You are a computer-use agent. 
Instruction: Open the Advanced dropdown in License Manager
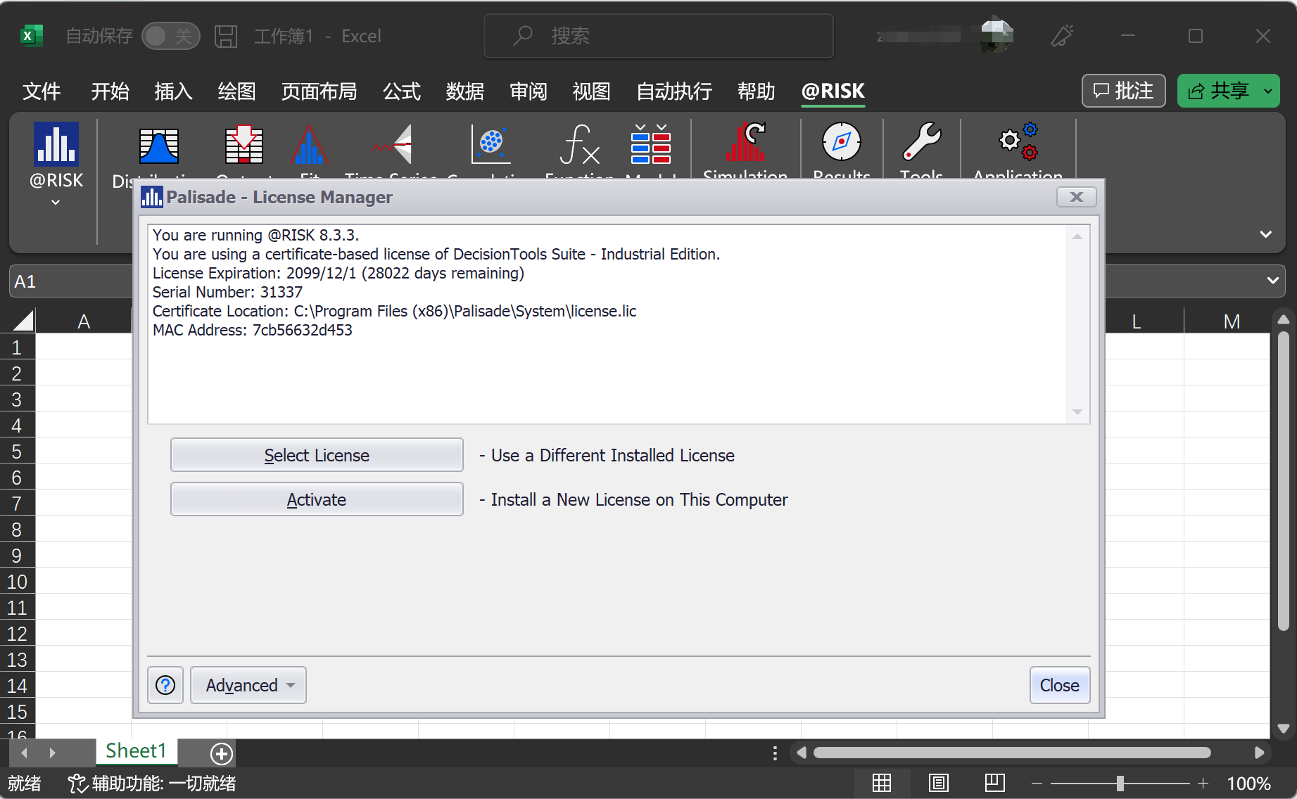(248, 685)
